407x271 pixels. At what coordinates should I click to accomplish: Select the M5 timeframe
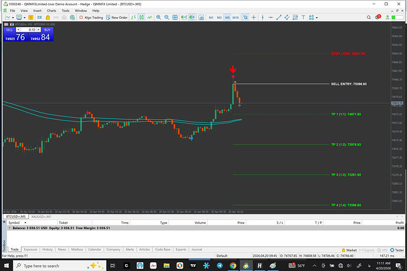[x=227, y=17]
